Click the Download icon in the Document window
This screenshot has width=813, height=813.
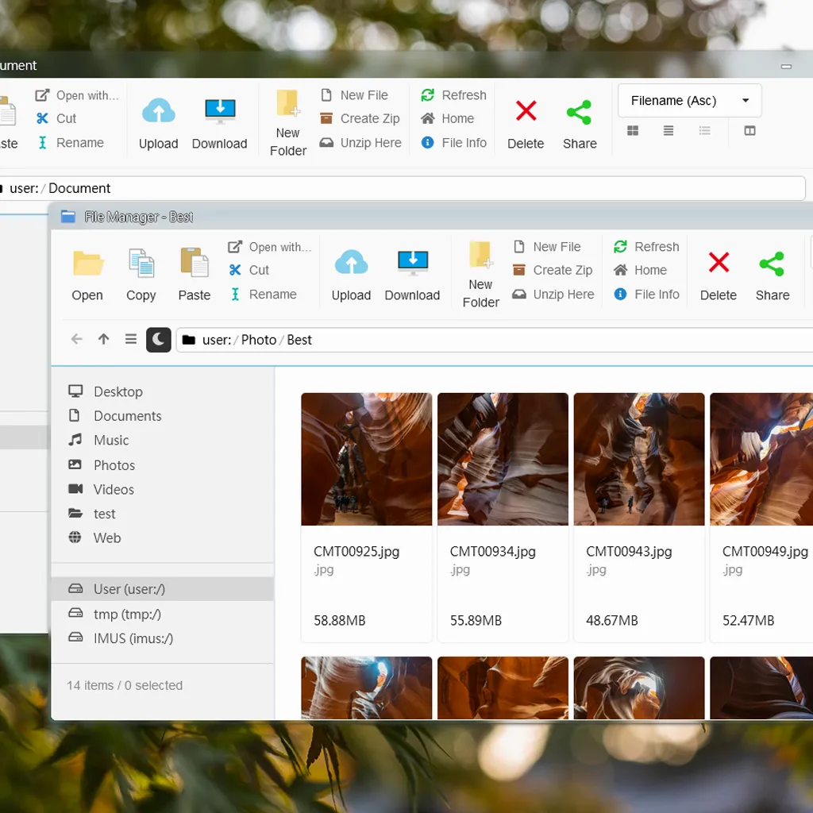pos(220,112)
